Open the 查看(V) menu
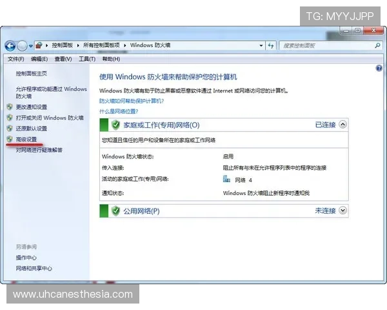 pyautogui.click(x=63, y=59)
